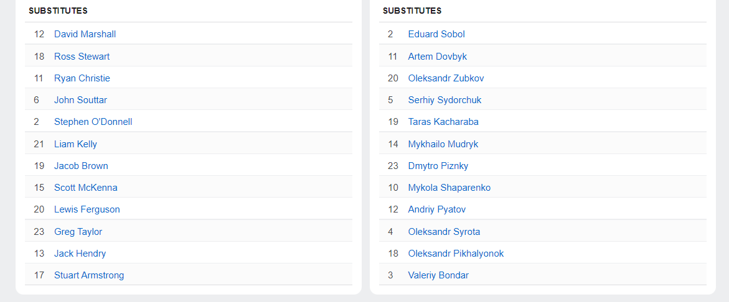Screen dimensions: 729x302
Task: View Mykola Shaparenko's player page
Action: pyautogui.click(x=449, y=188)
